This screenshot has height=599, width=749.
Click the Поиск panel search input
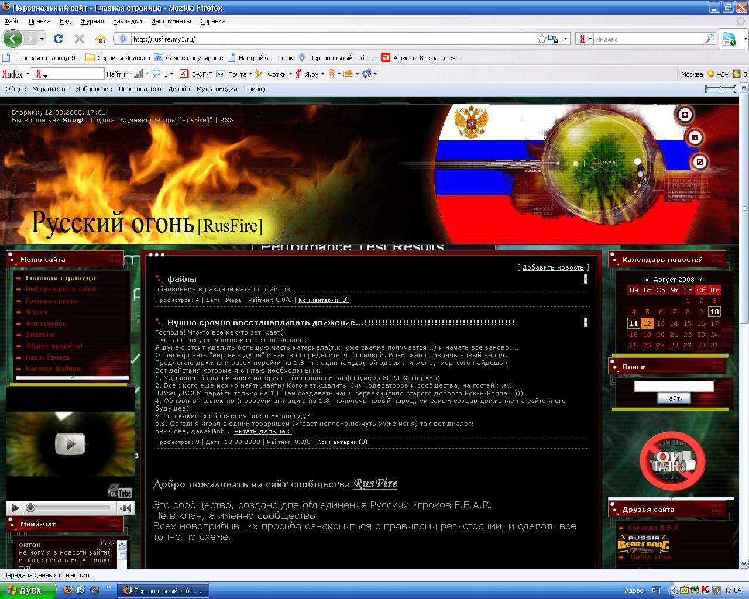(674, 386)
